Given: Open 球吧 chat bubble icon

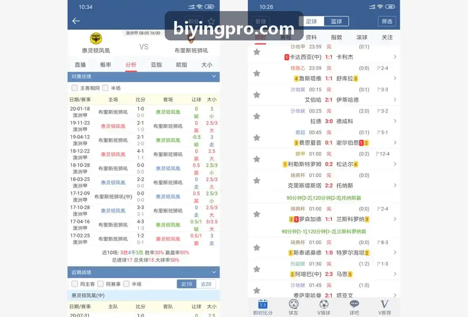Looking at the screenshot, I should coord(354,304).
